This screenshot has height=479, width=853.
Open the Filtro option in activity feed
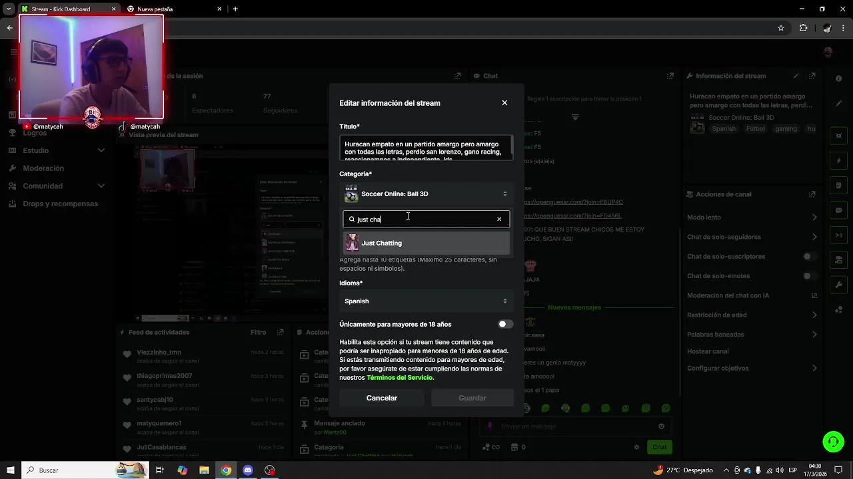(x=258, y=332)
